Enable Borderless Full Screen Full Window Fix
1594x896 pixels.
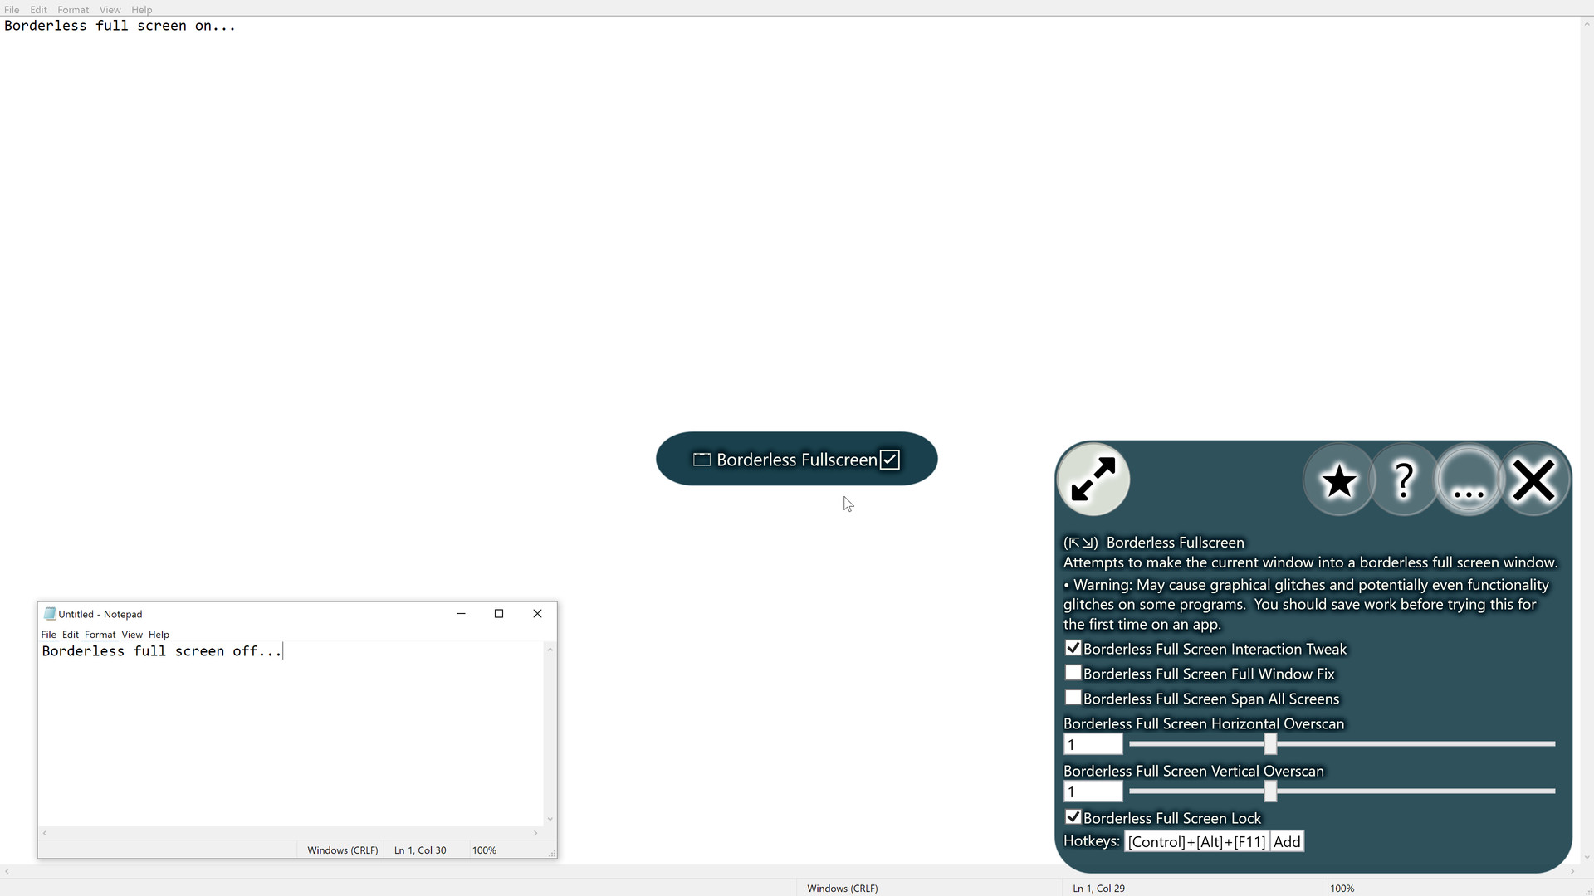pyautogui.click(x=1073, y=673)
